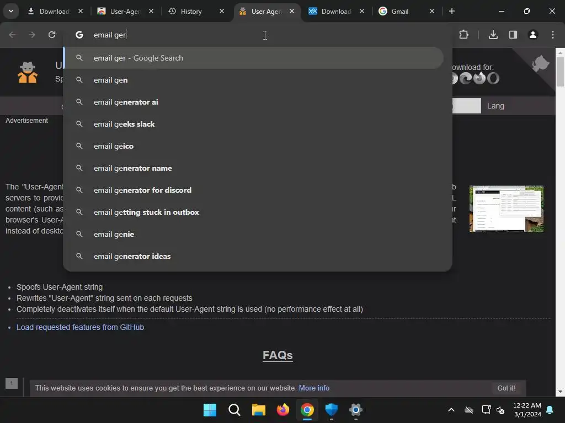Click the page vertical scrollbar thumb
The height and width of the screenshot is (423, 565).
coord(560,72)
